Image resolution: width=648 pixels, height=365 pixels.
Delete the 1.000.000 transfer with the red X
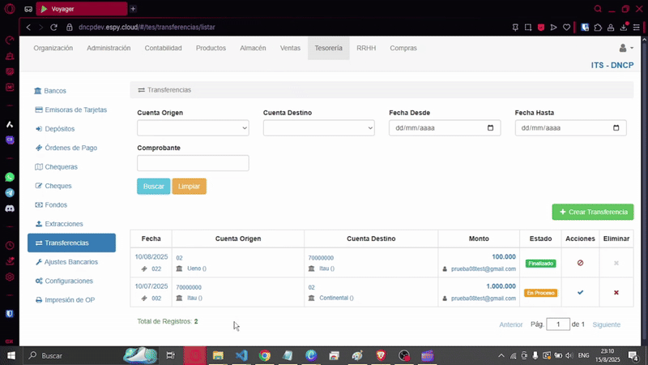coord(616,292)
